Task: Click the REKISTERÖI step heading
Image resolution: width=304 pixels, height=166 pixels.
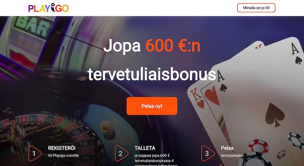Action: click(x=62, y=148)
